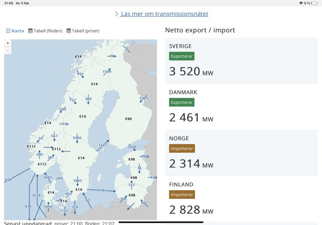This screenshot has height=225, width=322.
Task: Click the 76 flow arrow in Estonia
Action: pos(139,168)
